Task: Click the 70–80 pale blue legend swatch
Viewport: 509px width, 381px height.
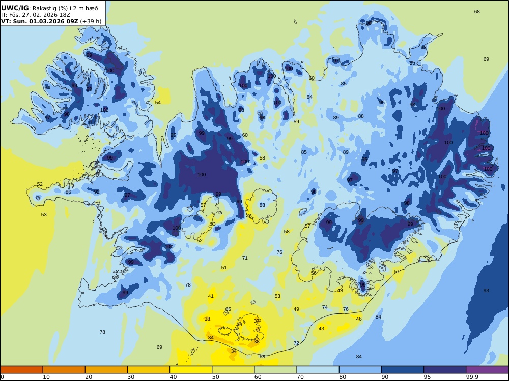Action: (318, 370)
